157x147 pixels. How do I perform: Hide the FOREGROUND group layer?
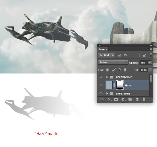point(101,77)
